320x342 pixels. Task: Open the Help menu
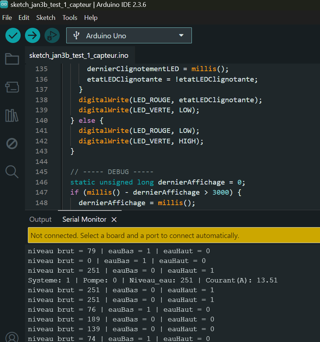click(91, 18)
